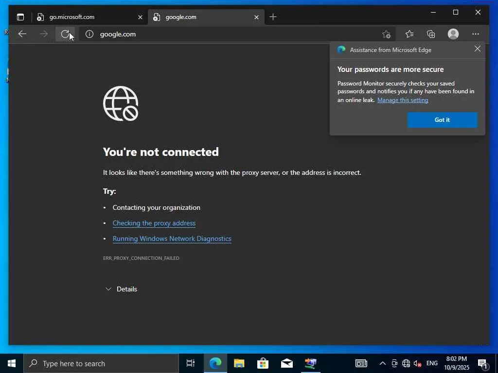Open the tab actions menu icon
498x373 pixels.
click(20, 17)
